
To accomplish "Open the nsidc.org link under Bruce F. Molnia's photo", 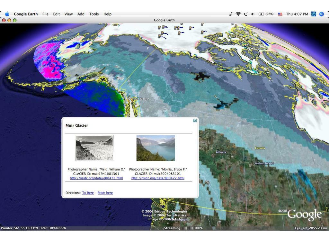I will [x=158, y=178].
